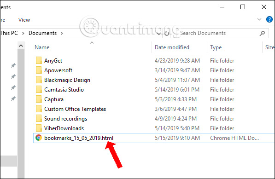Click the first pin icon in navigation pane

tap(13, 65)
